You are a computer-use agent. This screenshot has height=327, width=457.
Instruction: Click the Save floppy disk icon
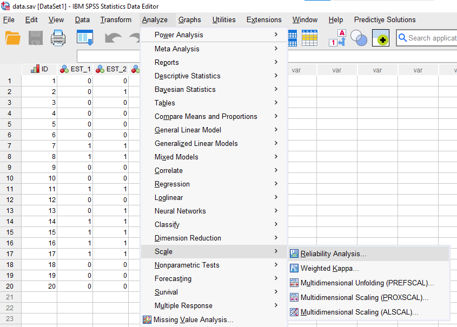(36, 38)
